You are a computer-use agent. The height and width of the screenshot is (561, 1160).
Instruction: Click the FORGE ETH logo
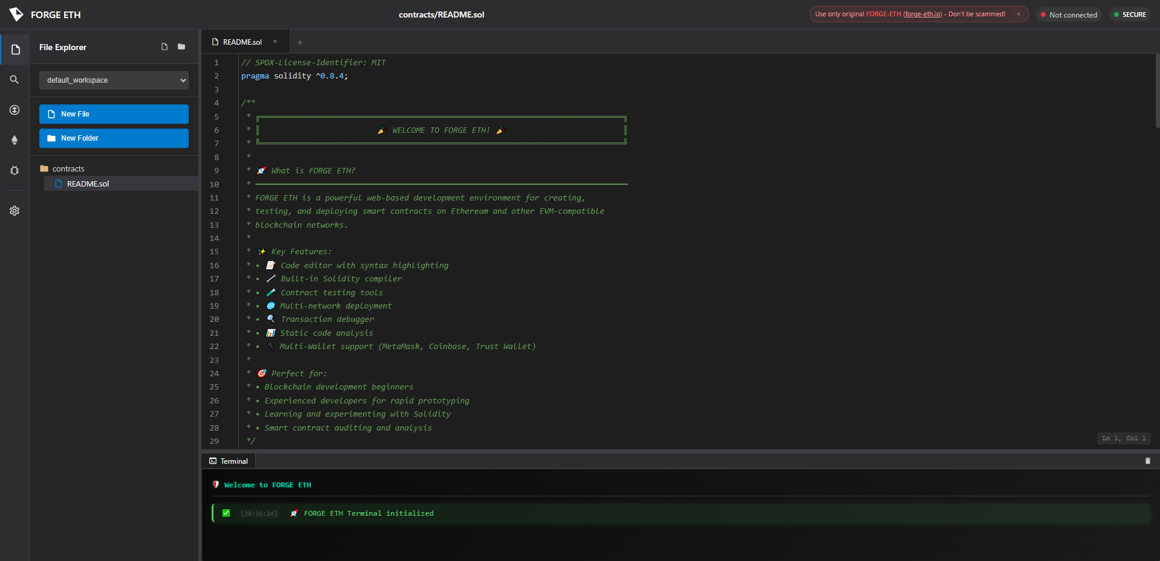45,14
